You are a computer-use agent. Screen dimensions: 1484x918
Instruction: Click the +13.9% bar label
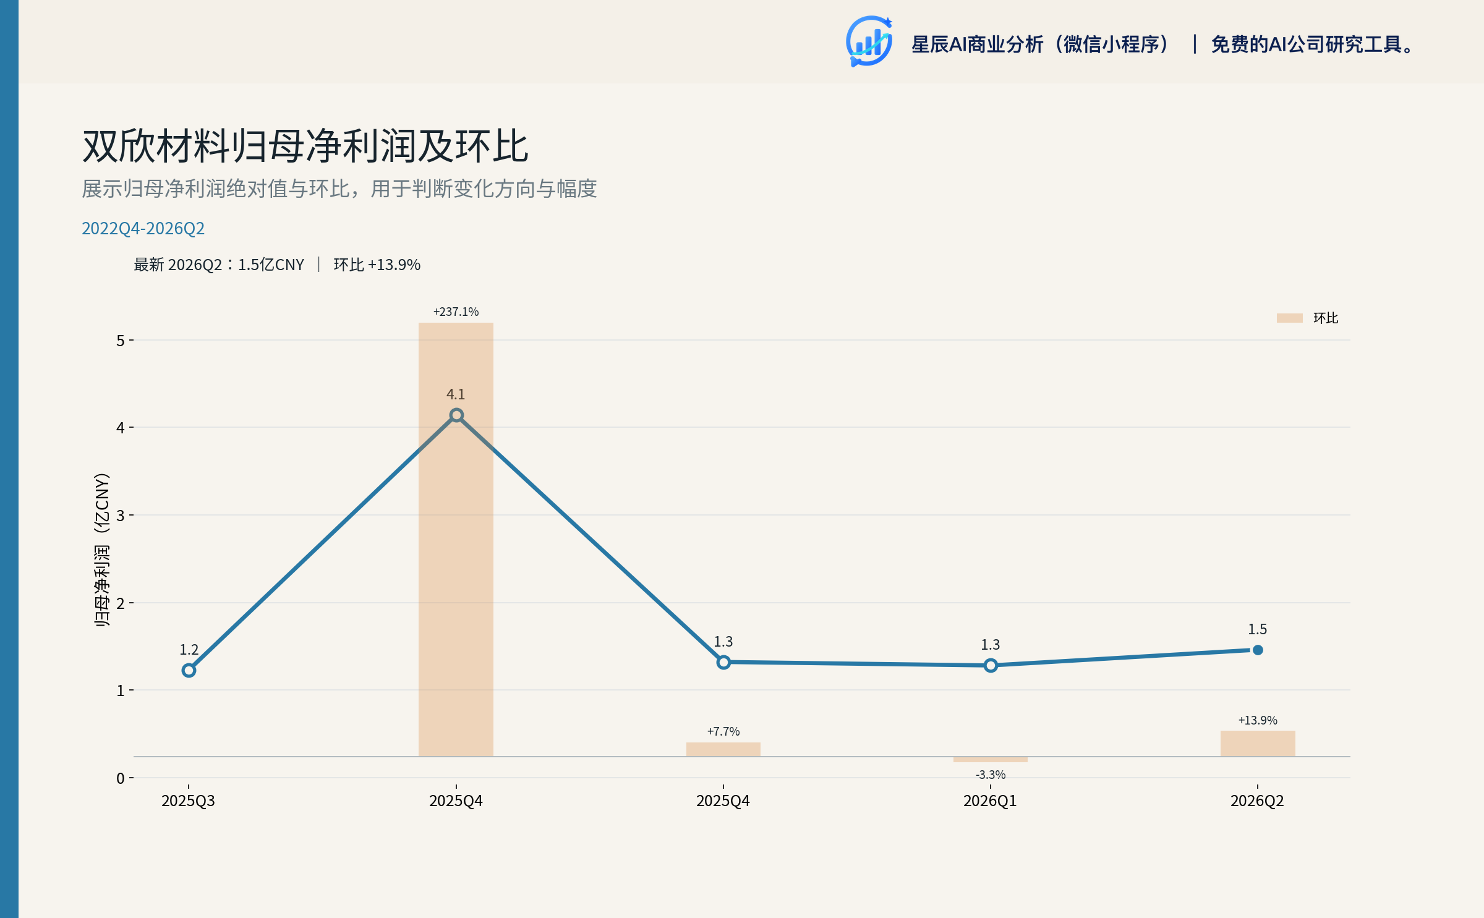tap(1258, 720)
